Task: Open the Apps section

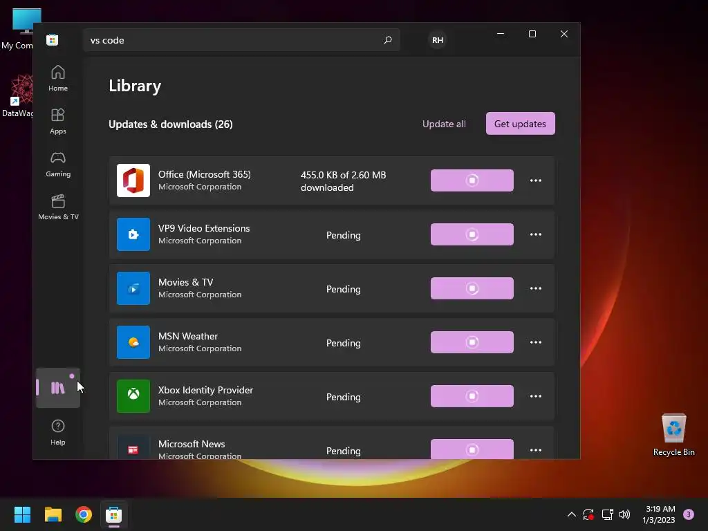Action: click(58, 121)
